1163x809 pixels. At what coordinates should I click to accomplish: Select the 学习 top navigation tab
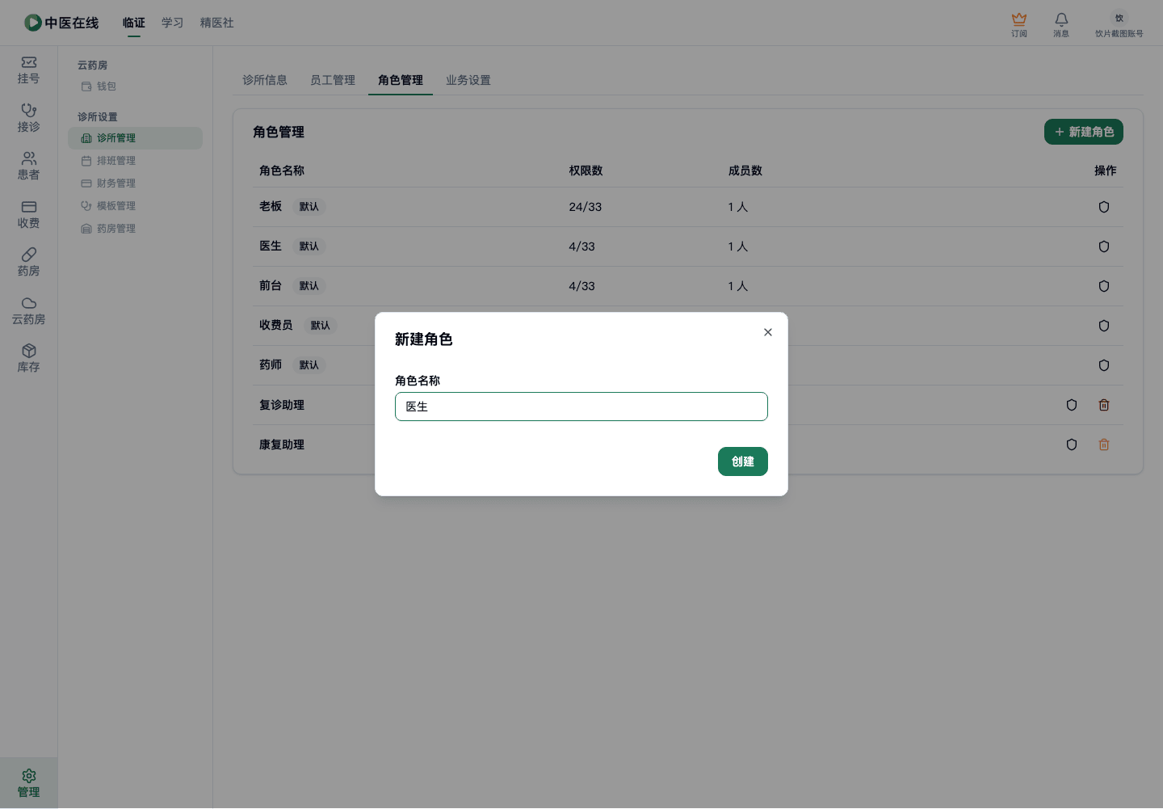click(173, 23)
